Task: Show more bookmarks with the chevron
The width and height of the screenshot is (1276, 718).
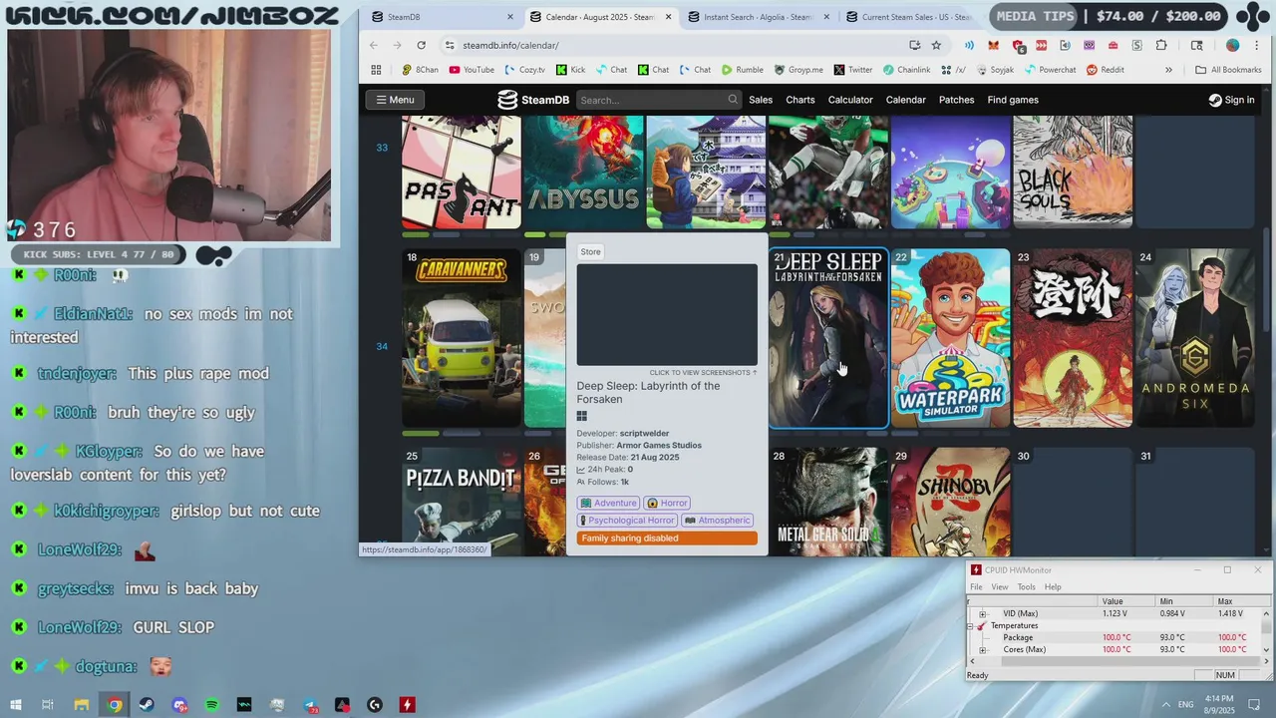Action: pos(1168,70)
